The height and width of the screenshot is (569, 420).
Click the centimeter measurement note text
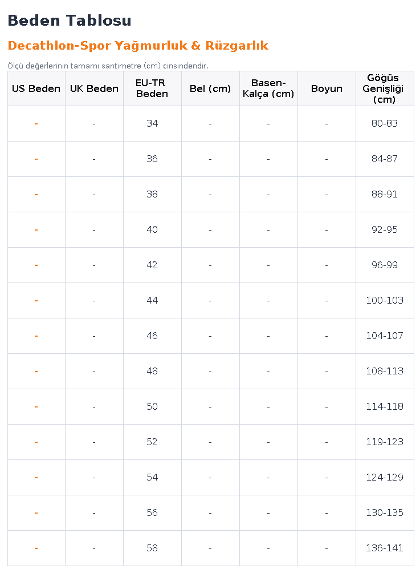pyautogui.click(x=108, y=66)
